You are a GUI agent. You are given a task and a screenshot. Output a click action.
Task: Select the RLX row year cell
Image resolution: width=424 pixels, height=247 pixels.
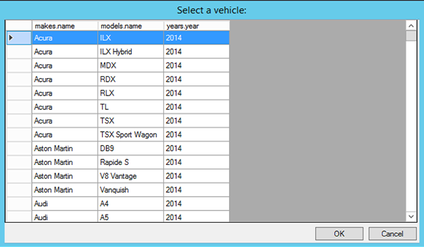click(196, 93)
